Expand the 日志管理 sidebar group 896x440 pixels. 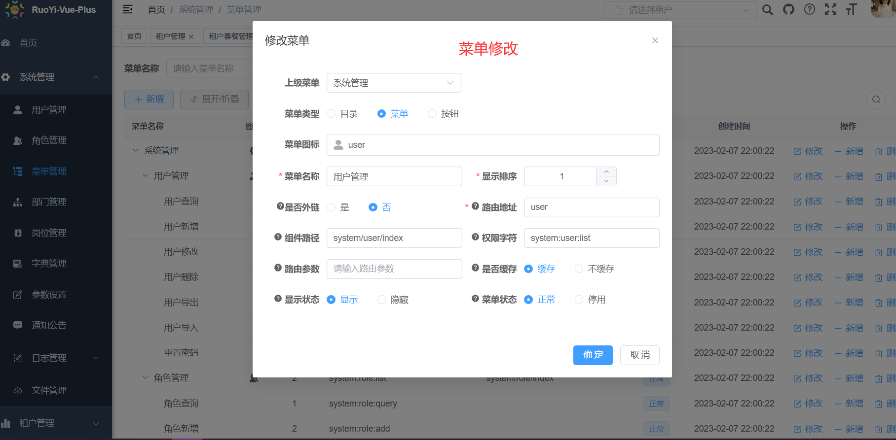click(56, 358)
